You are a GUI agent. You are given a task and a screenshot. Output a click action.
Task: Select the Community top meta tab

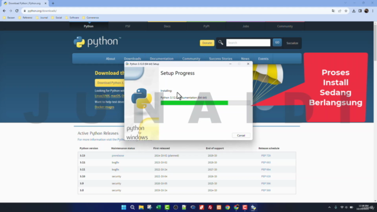[x=285, y=26]
